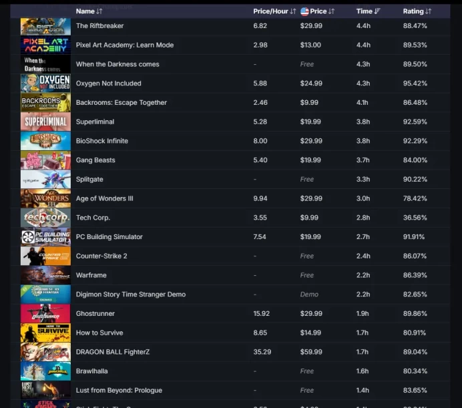
Task: Sort by Rating column header
Action: 417,11
